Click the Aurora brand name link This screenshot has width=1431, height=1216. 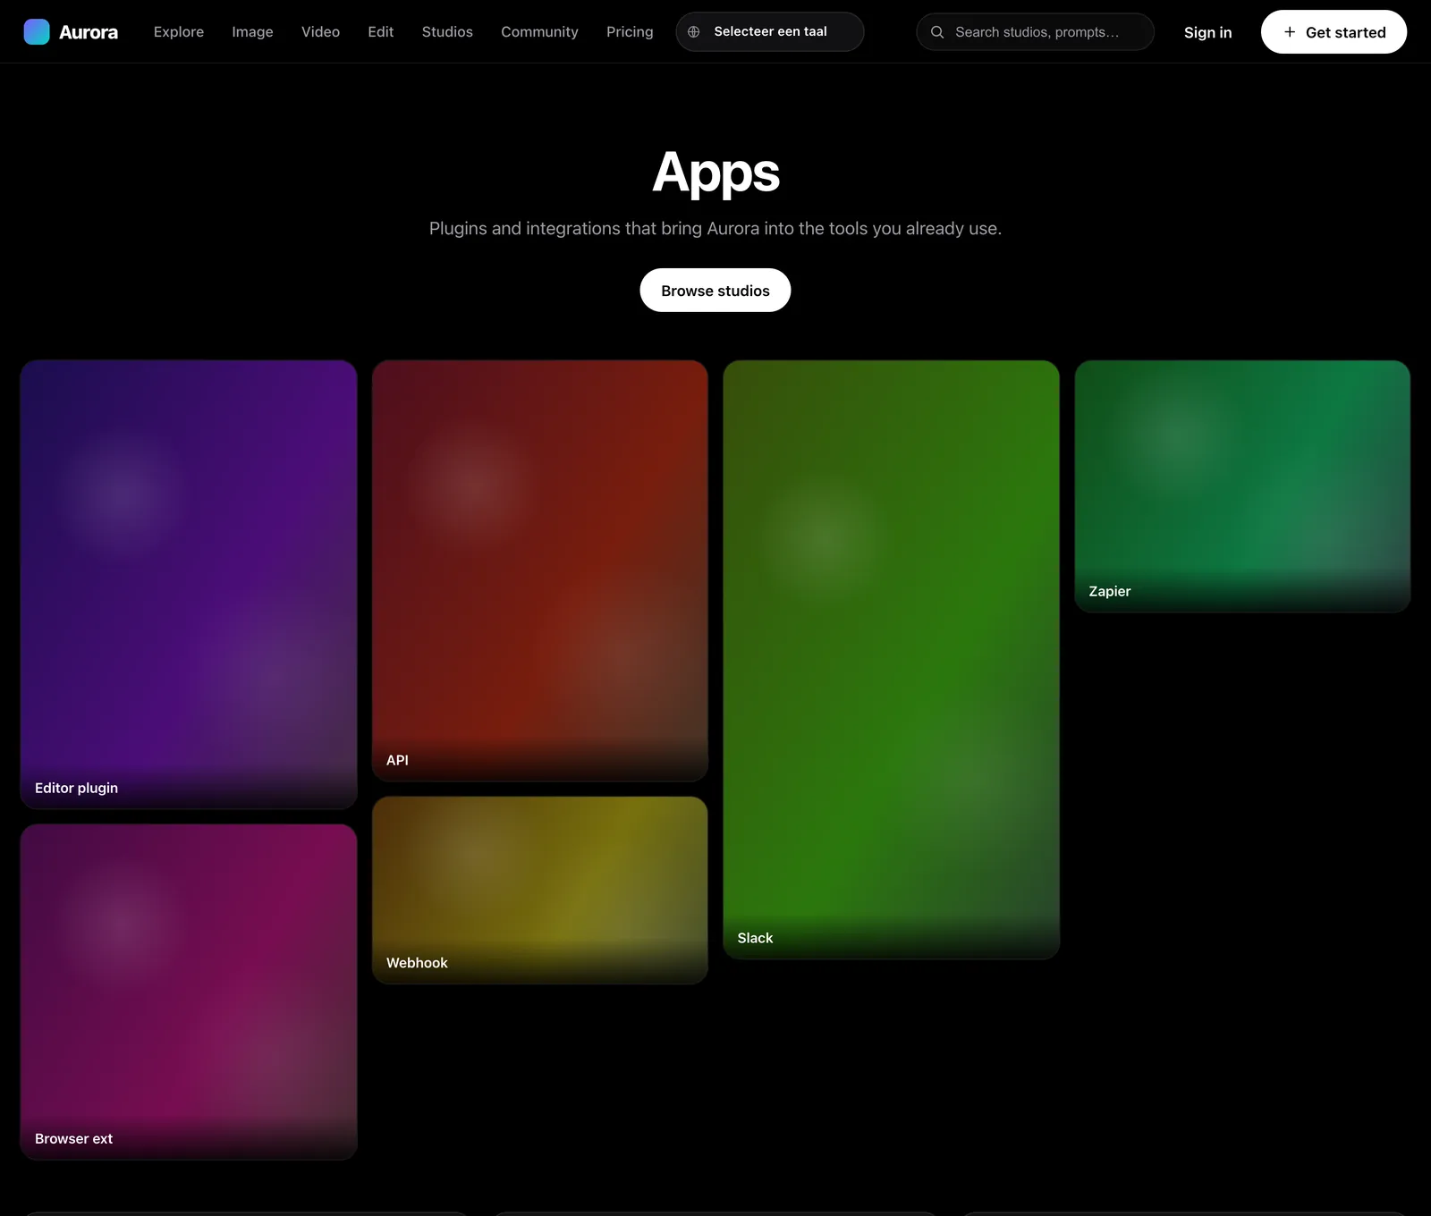[x=89, y=32]
